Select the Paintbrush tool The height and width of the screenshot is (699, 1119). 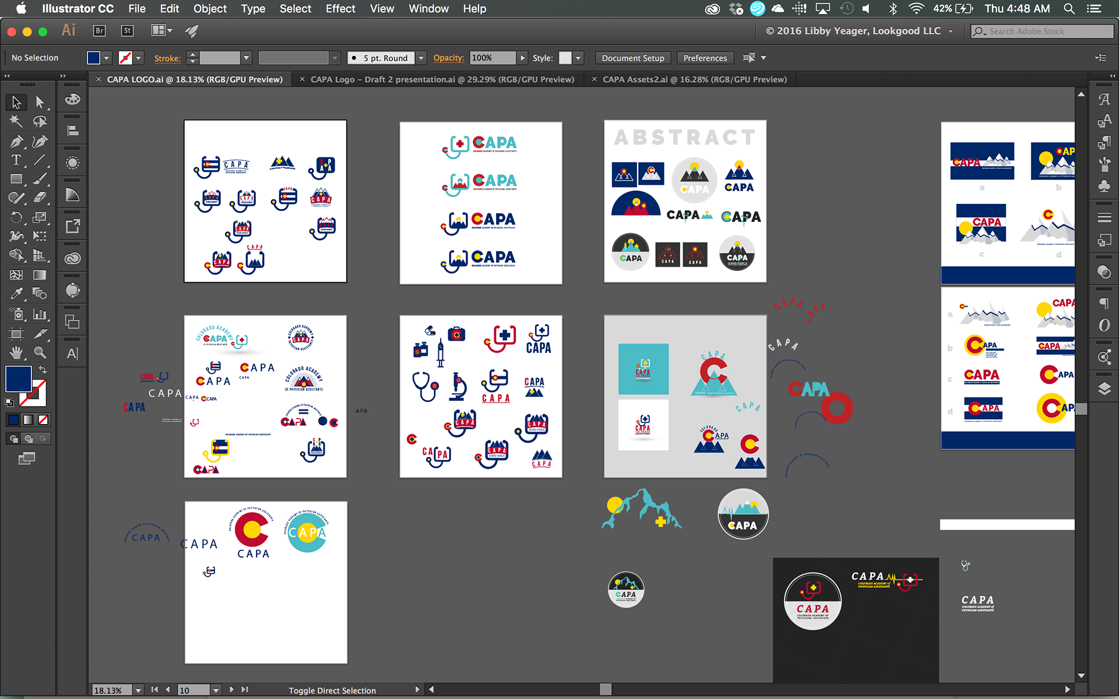pos(40,179)
